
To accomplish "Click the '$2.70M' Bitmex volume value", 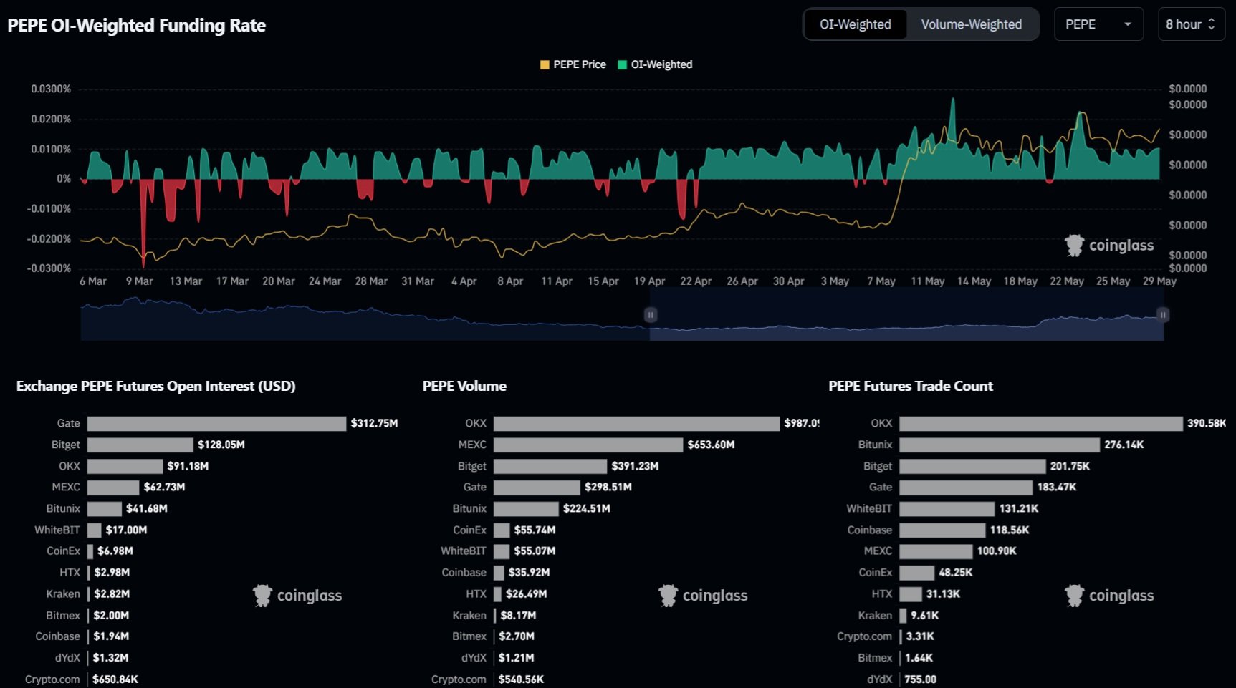I will tap(517, 636).
